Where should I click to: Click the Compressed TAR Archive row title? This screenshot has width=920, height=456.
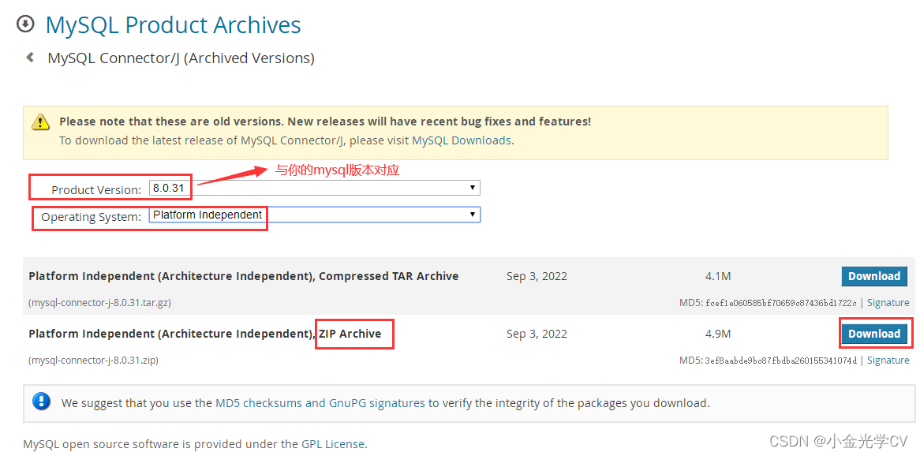(x=244, y=276)
